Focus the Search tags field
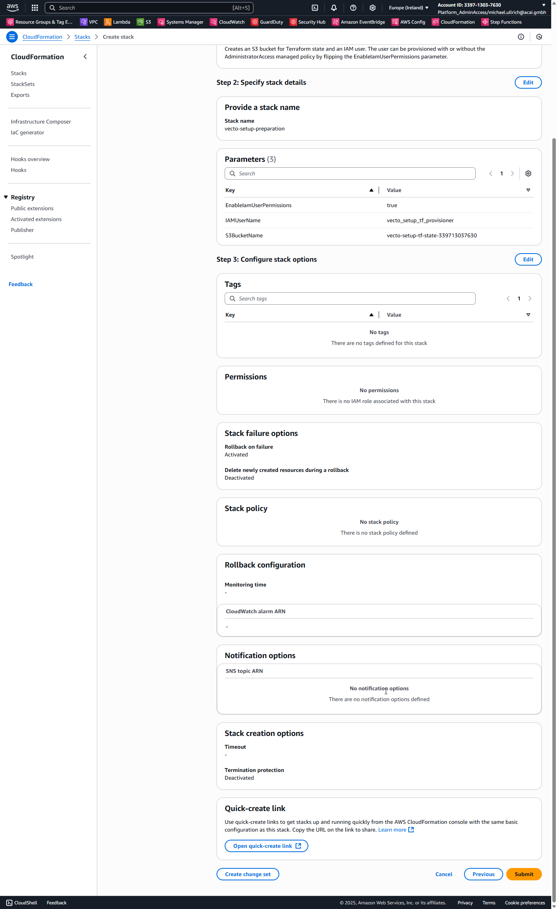 (350, 298)
